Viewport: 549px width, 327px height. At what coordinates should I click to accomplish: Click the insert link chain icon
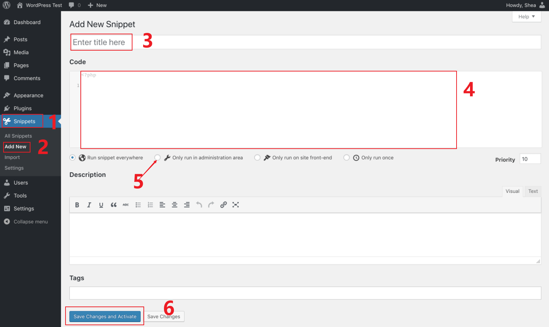[223, 205]
